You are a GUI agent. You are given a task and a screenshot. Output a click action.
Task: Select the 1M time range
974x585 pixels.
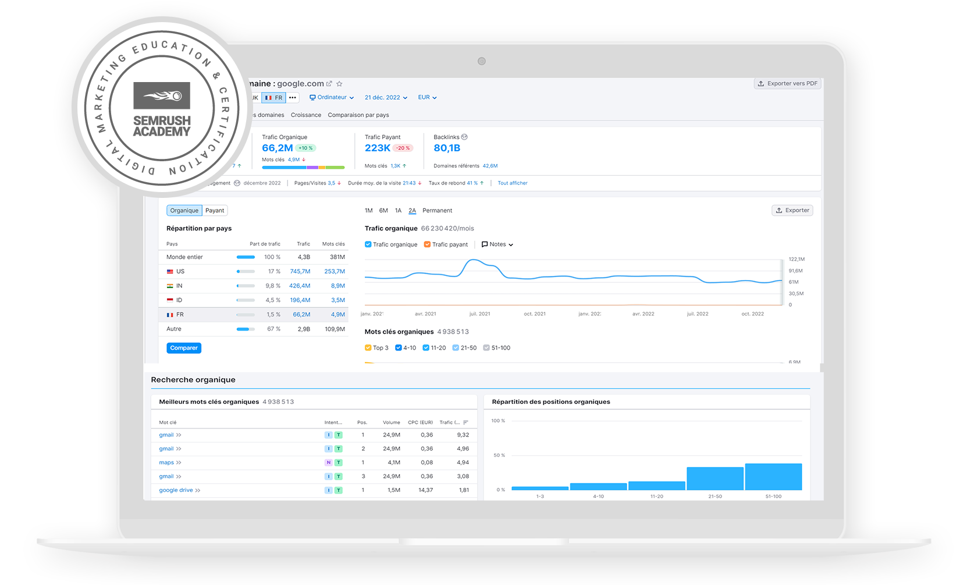click(x=369, y=211)
